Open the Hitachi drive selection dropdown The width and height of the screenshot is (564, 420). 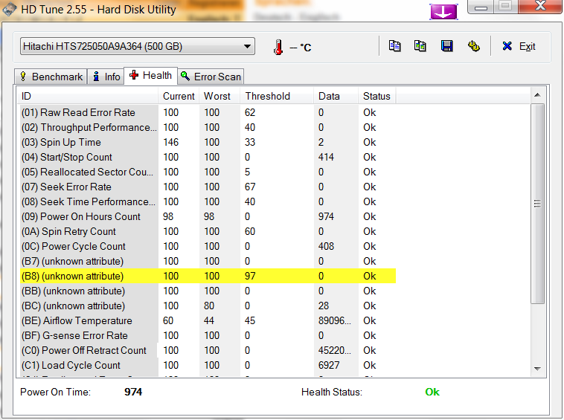pyautogui.click(x=138, y=46)
